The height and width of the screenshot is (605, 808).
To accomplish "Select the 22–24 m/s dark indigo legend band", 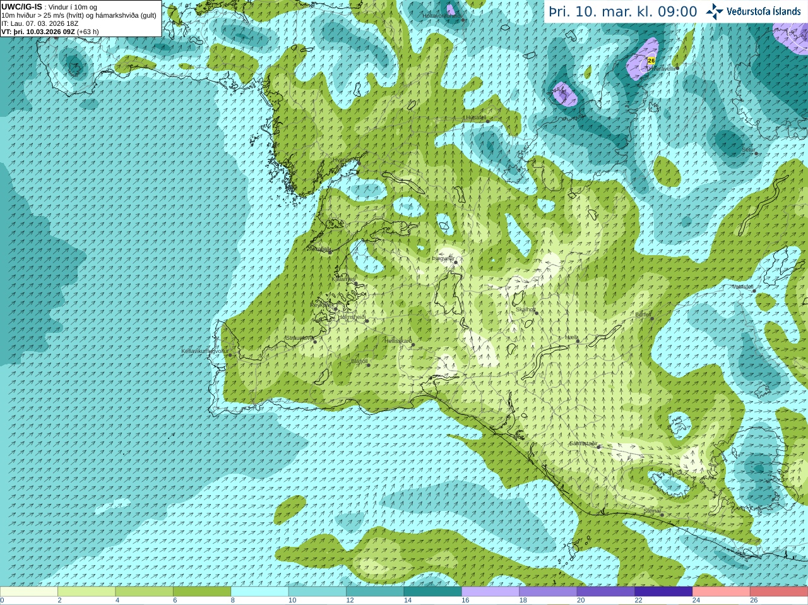I will (x=663, y=592).
